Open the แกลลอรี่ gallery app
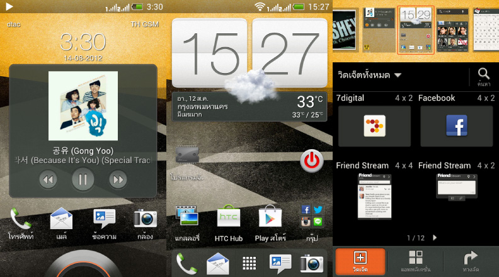The image size is (499, 277). point(187,223)
